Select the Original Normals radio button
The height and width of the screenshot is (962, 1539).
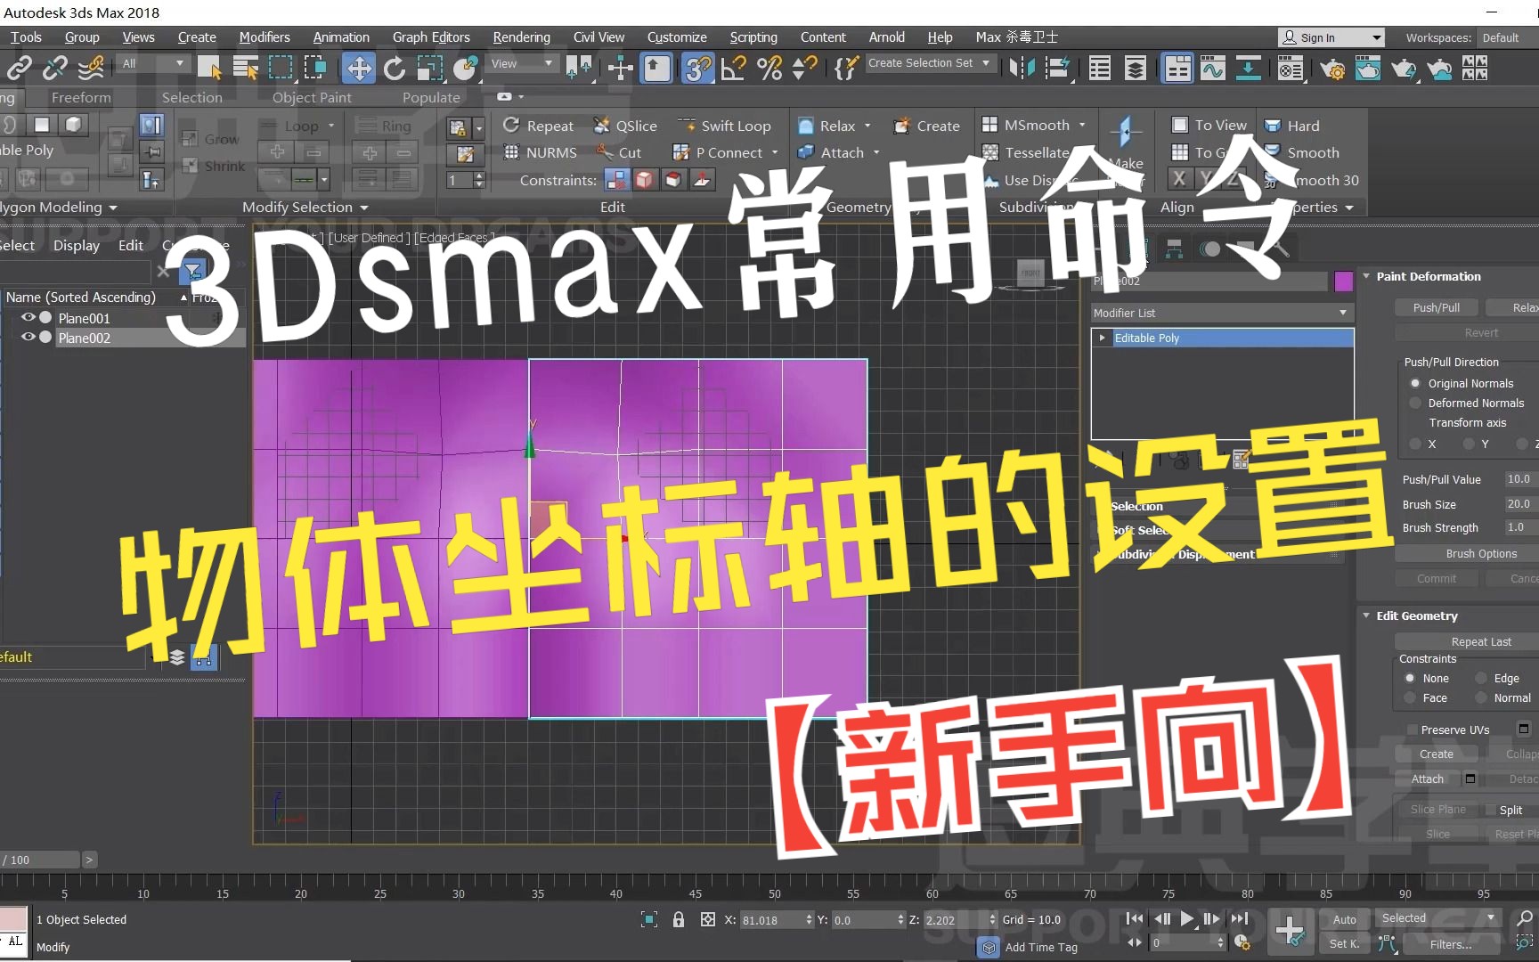click(1415, 383)
